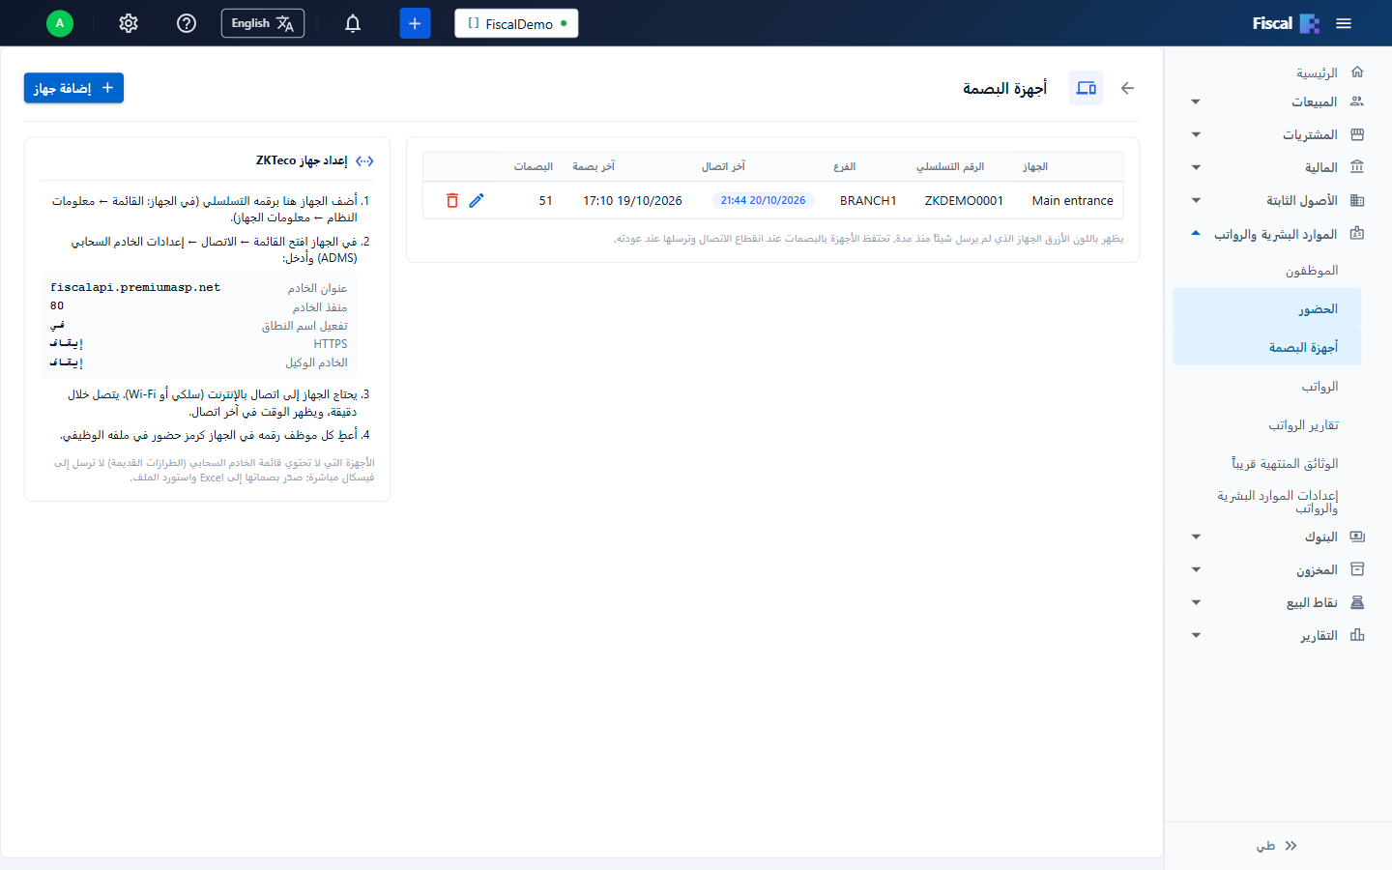This screenshot has width=1392, height=870.
Task: Open الحضور in the sidebar
Action: 1266,308
